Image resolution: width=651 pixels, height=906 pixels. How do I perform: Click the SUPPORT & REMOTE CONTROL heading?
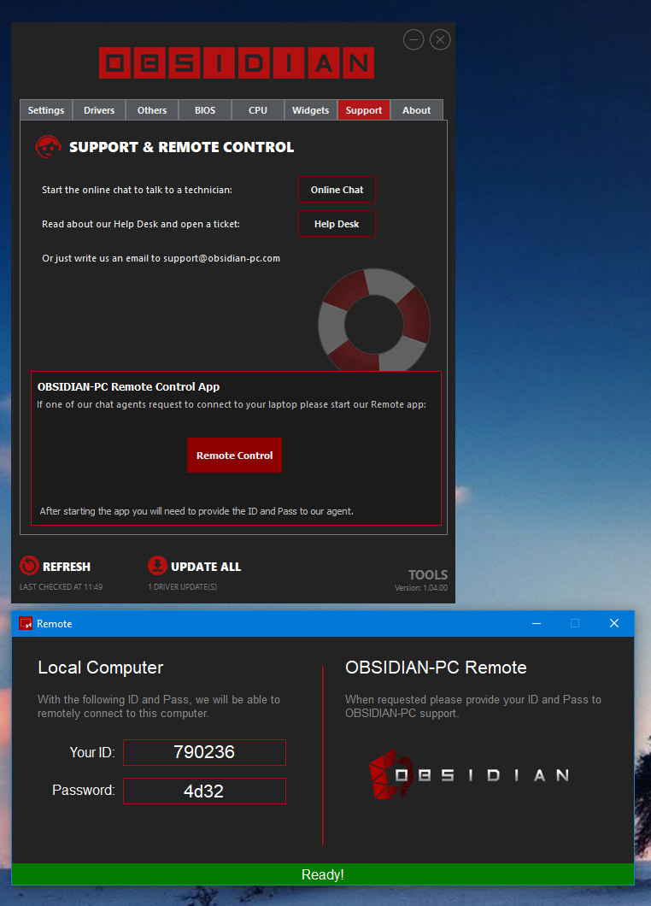pyautogui.click(x=181, y=147)
